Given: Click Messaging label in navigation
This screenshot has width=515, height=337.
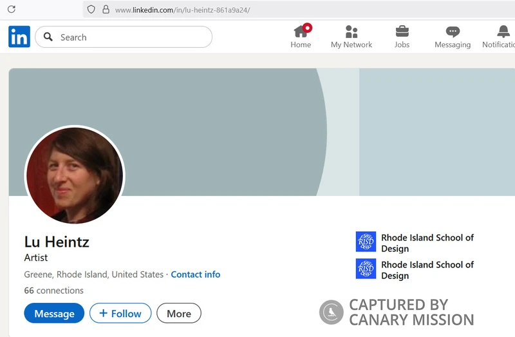Looking at the screenshot, I should pos(453,45).
